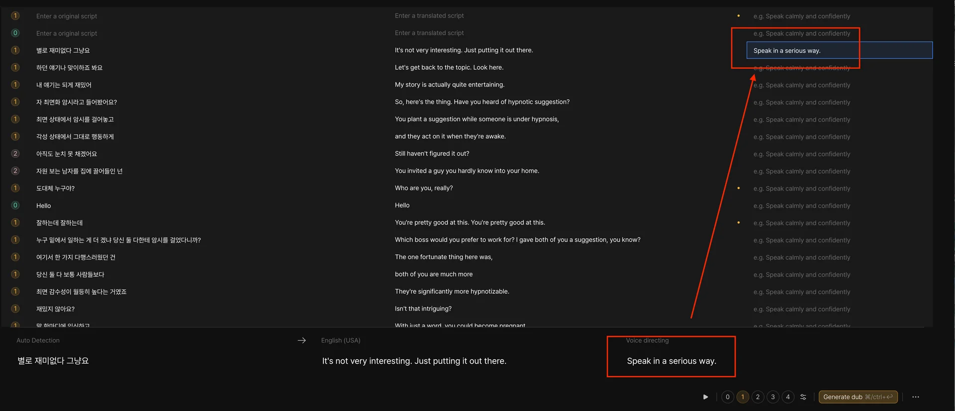This screenshot has width=955, height=411.
Task: Select speaker 0 in the bottom toolbar
Action: coord(728,397)
